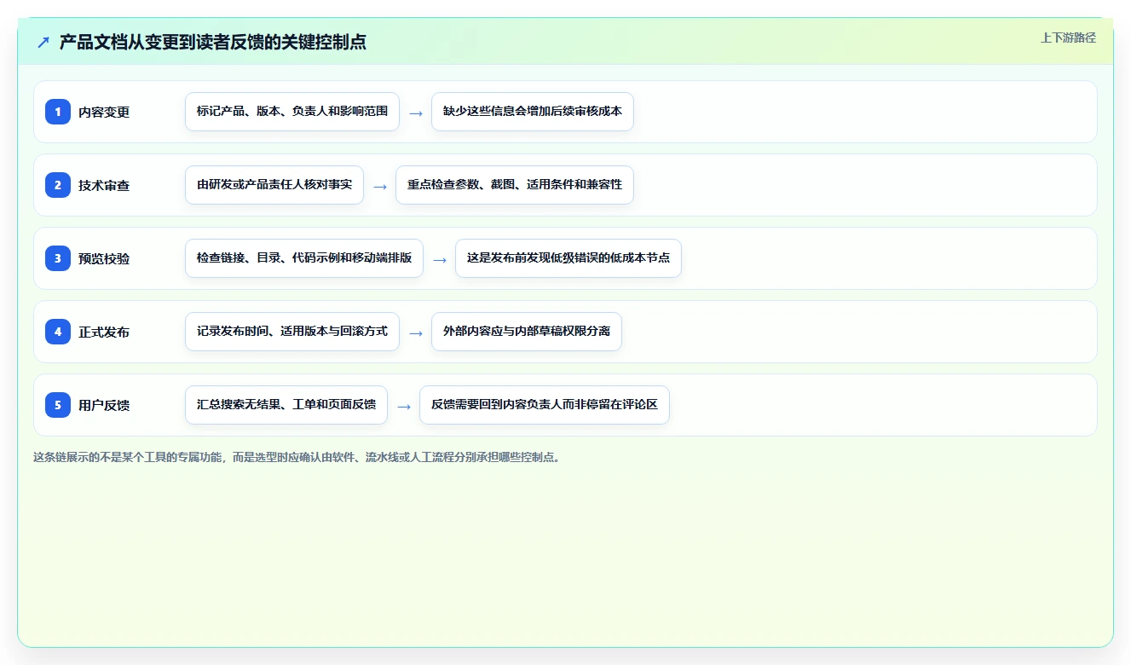Image resolution: width=1131 pixels, height=665 pixels.
Task: Click the arrow in the 技术审查 row
Action: [379, 186]
